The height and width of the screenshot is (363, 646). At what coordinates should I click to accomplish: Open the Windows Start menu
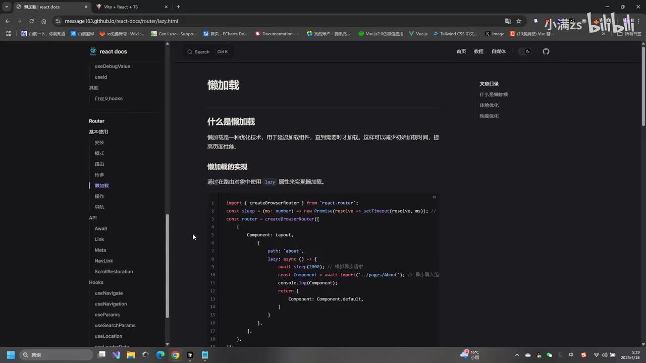(11, 355)
